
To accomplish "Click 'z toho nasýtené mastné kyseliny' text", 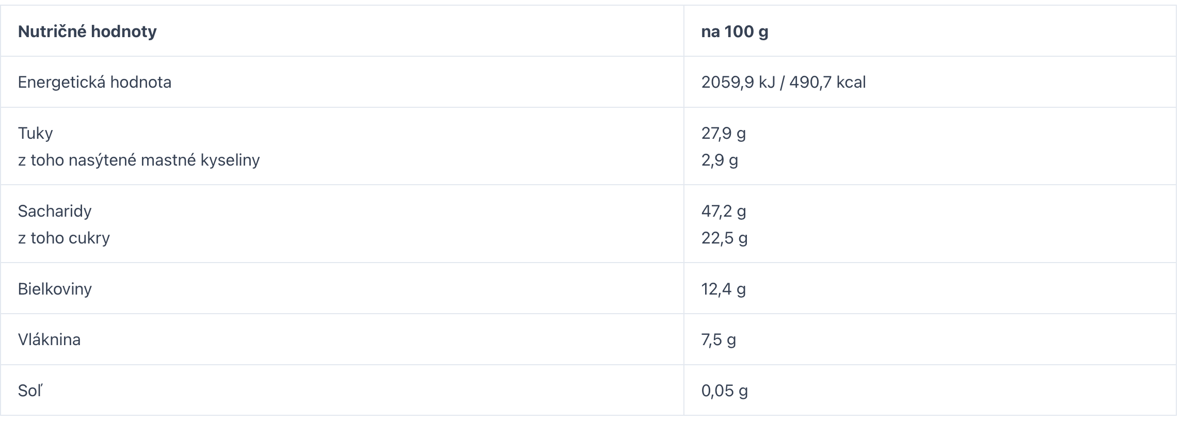I will tap(139, 160).
